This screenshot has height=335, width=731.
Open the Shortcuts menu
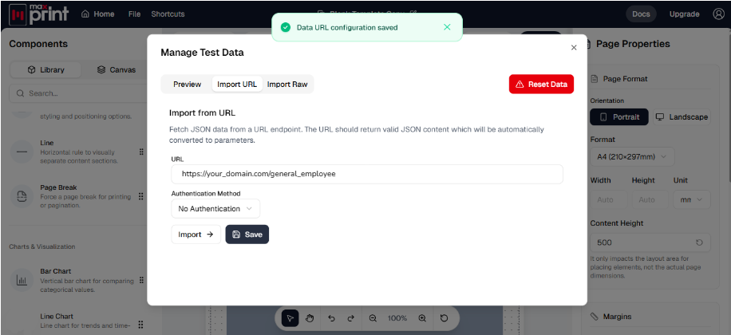tap(168, 14)
